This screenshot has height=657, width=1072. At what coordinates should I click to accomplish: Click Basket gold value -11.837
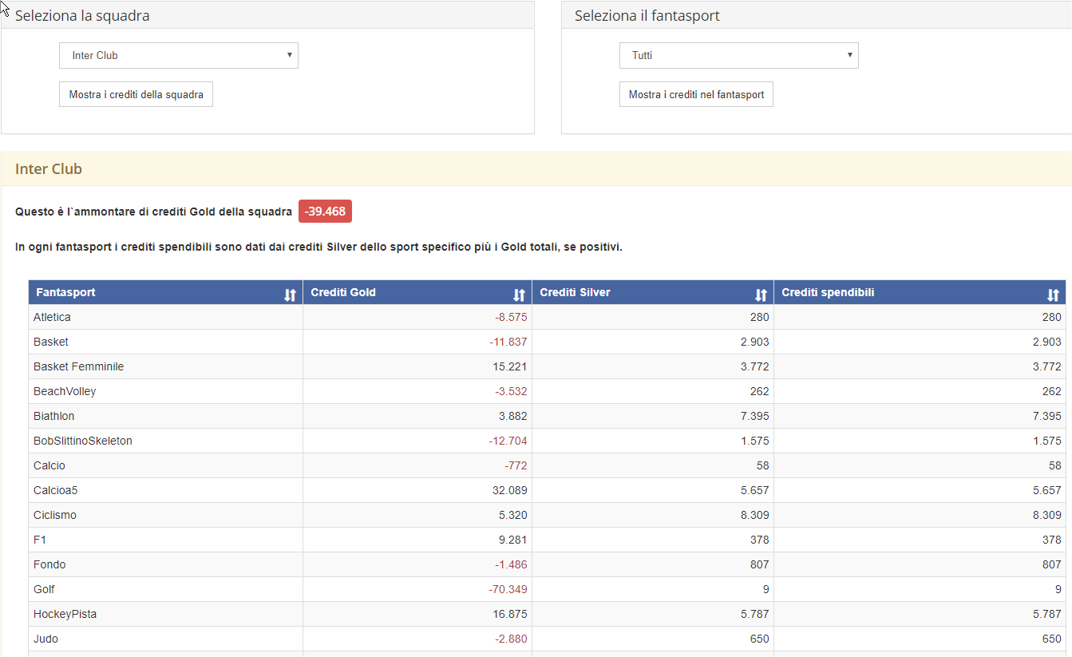(508, 342)
